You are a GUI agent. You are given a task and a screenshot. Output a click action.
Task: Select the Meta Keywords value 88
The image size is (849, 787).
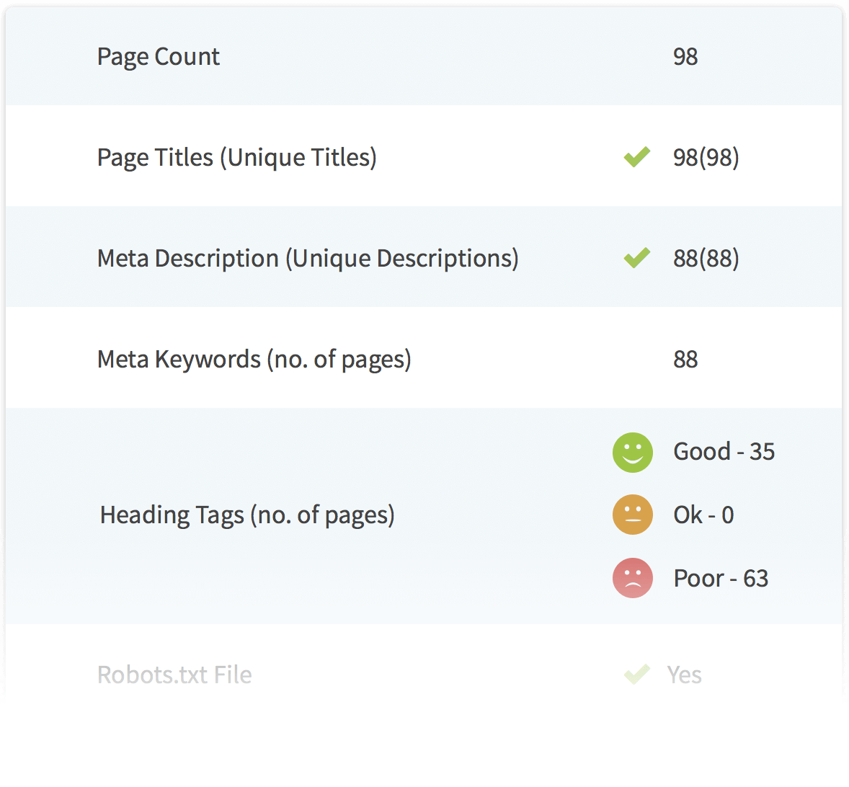685,360
